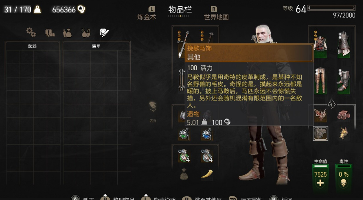Select the highlighted horse saddle slot
363x200 pixels.
[x=320, y=134]
